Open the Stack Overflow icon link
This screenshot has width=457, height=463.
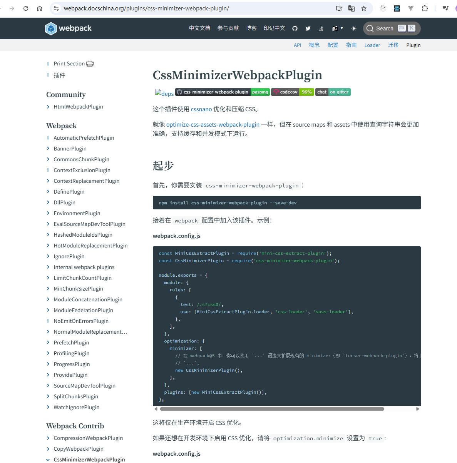coord(321,28)
